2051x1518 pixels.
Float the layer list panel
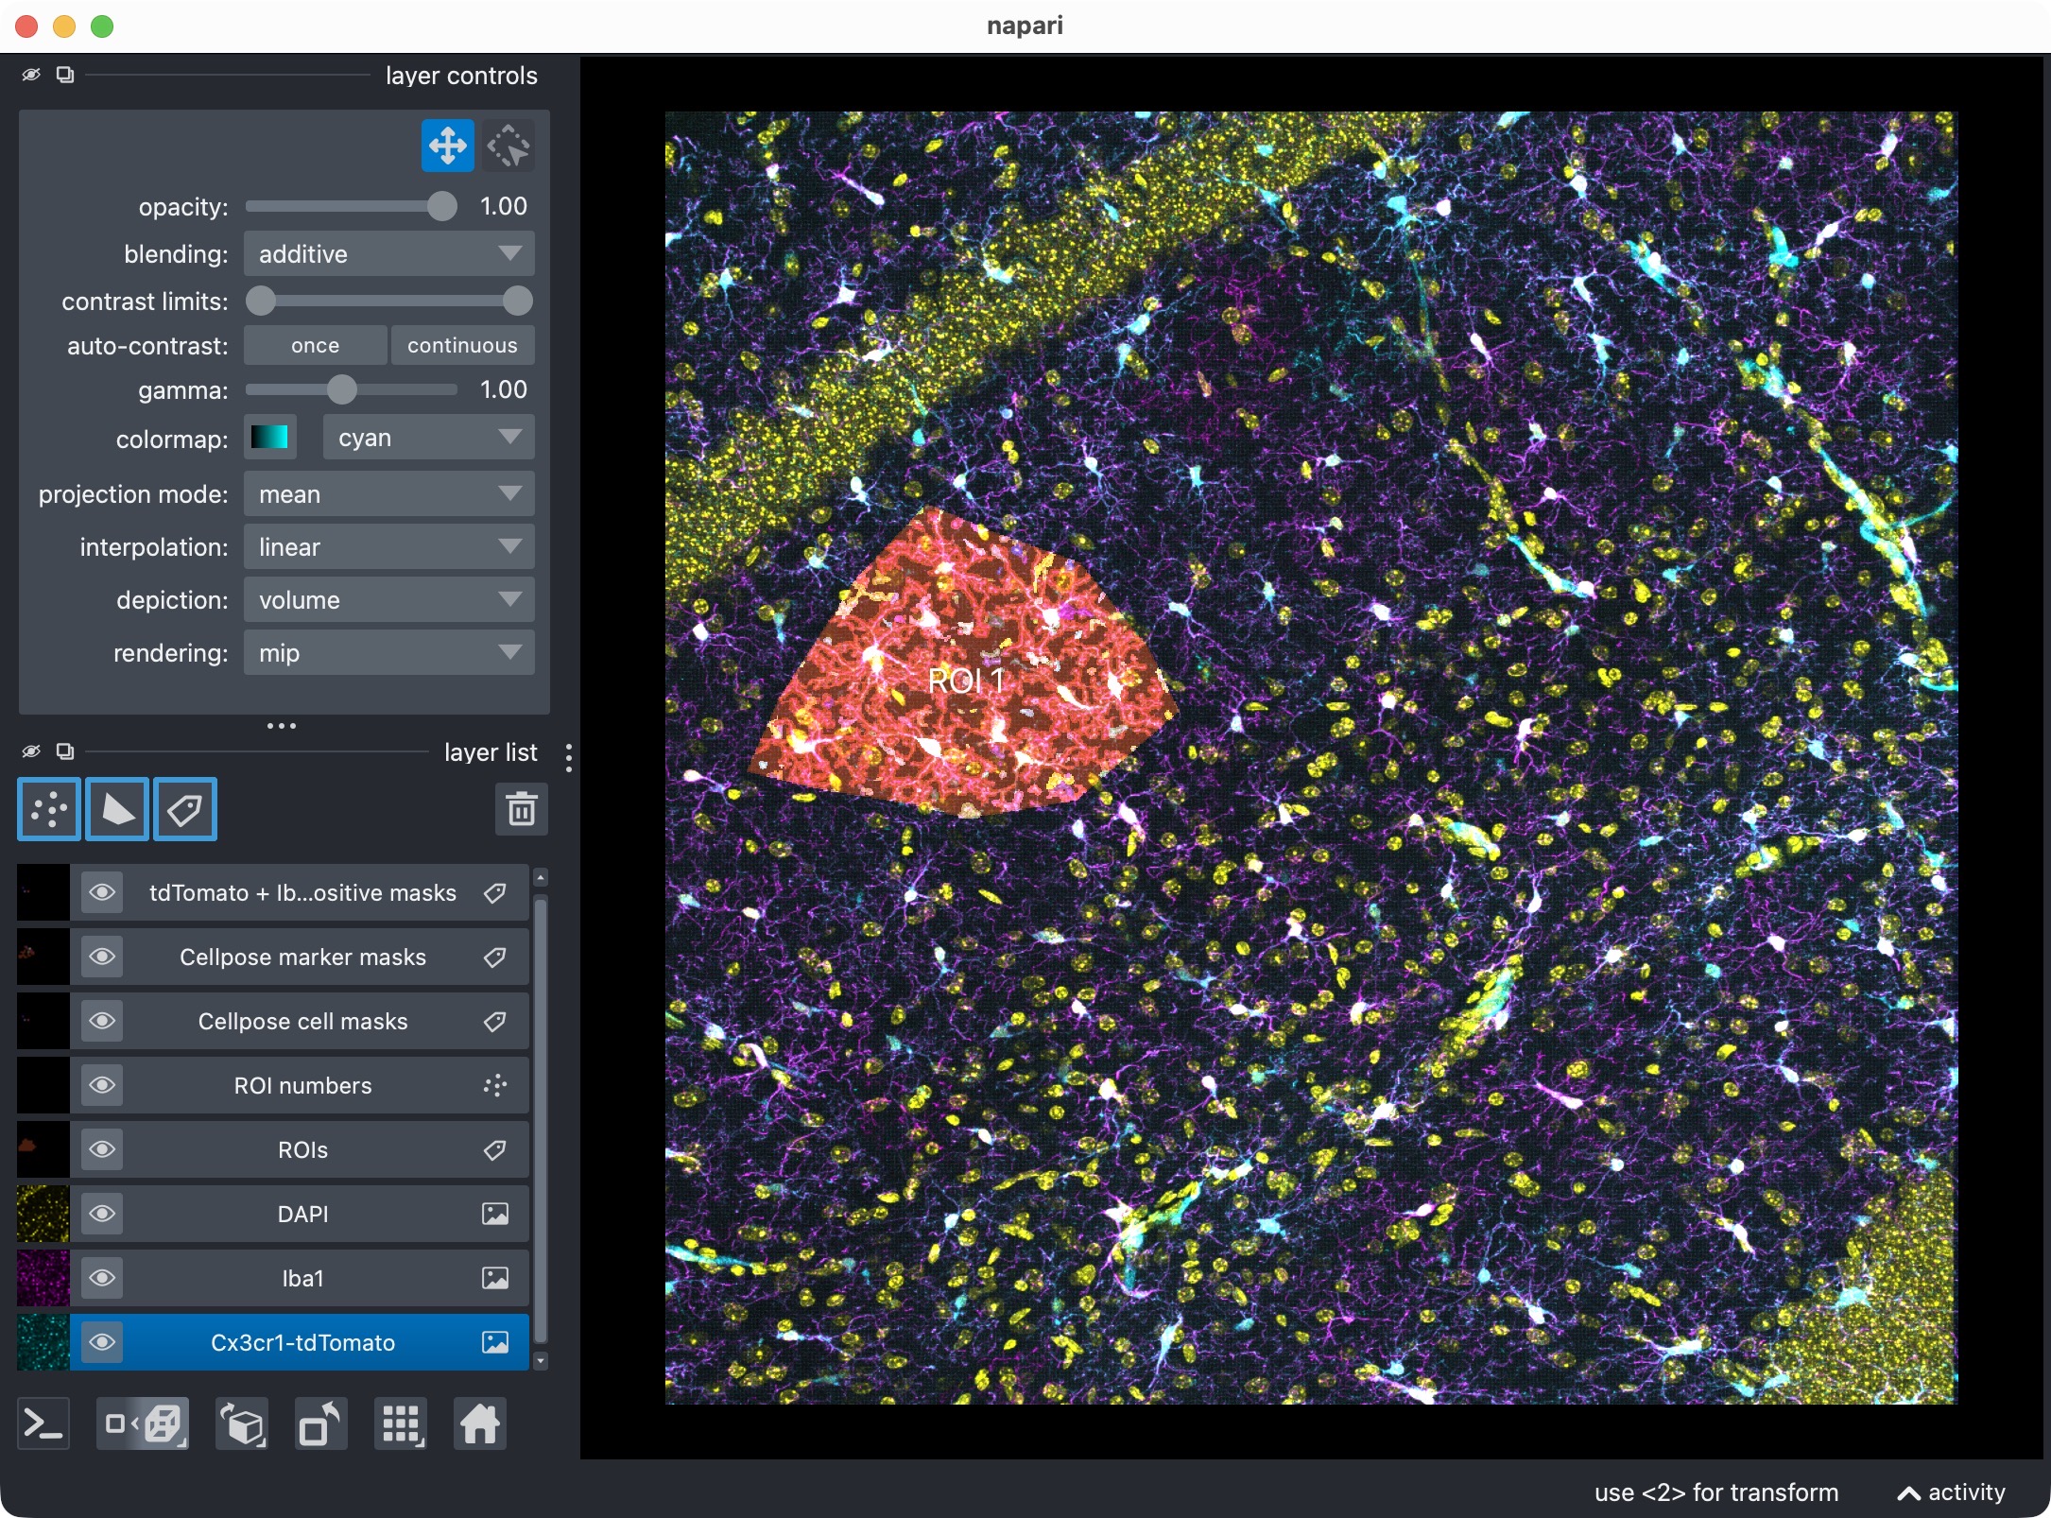[x=65, y=751]
